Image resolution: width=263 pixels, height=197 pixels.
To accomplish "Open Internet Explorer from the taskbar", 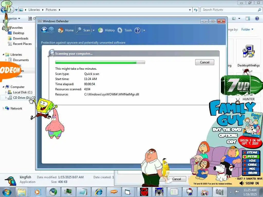I will pos(99,192).
